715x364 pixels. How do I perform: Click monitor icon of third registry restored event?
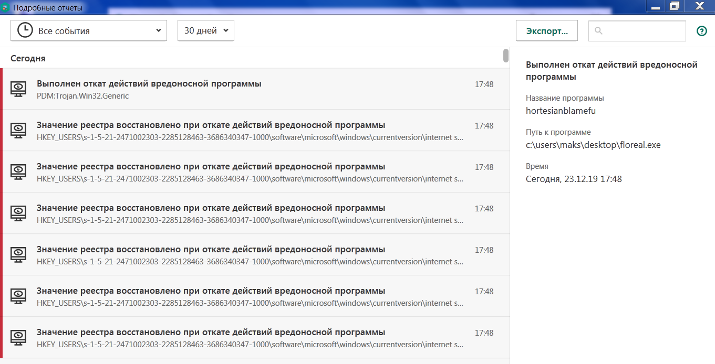[x=19, y=213]
